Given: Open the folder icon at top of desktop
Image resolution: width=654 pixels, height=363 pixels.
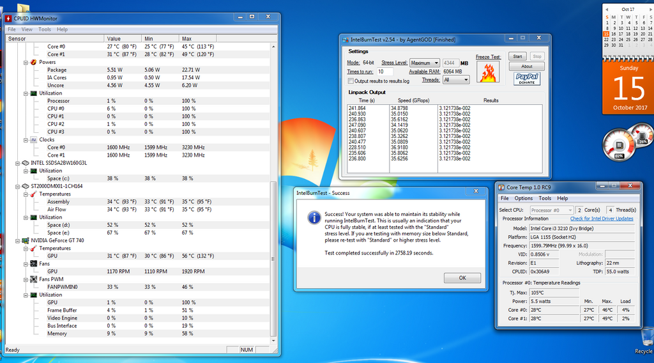Looking at the screenshot, I should [24, 8].
